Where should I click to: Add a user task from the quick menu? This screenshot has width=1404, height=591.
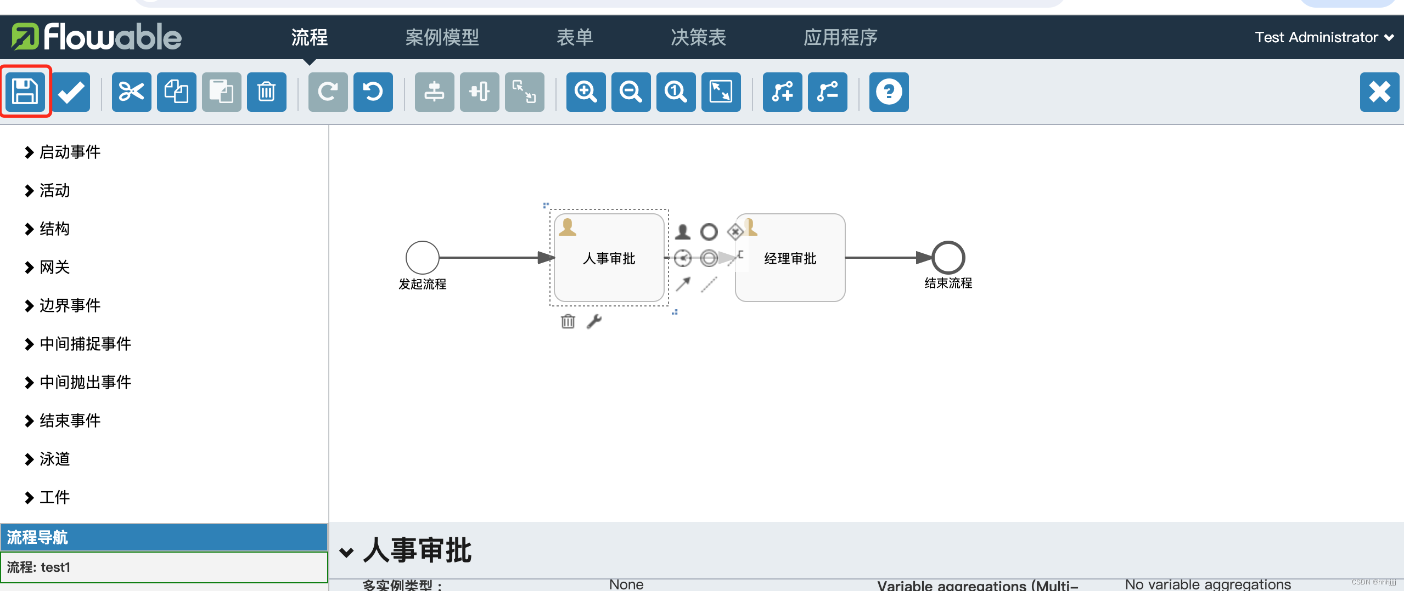click(682, 232)
